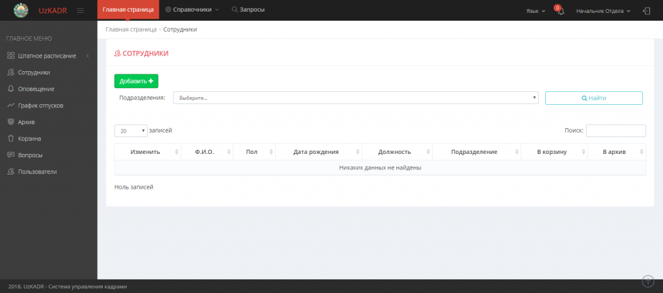The height and width of the screenshot is (293, 663).
Task: Open Архив in the sidebar
Action: (26, 122)
